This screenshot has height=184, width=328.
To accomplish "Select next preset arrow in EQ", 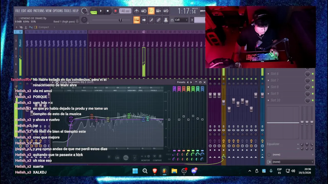I will pos(191,82).
